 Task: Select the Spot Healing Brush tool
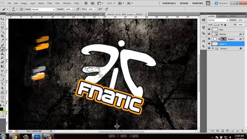[2, 45]
